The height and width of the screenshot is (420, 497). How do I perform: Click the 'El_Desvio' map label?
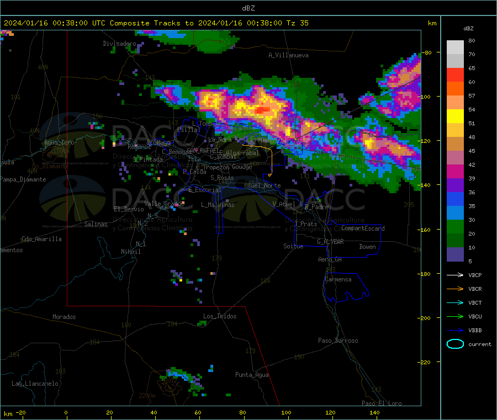(129, 209)
